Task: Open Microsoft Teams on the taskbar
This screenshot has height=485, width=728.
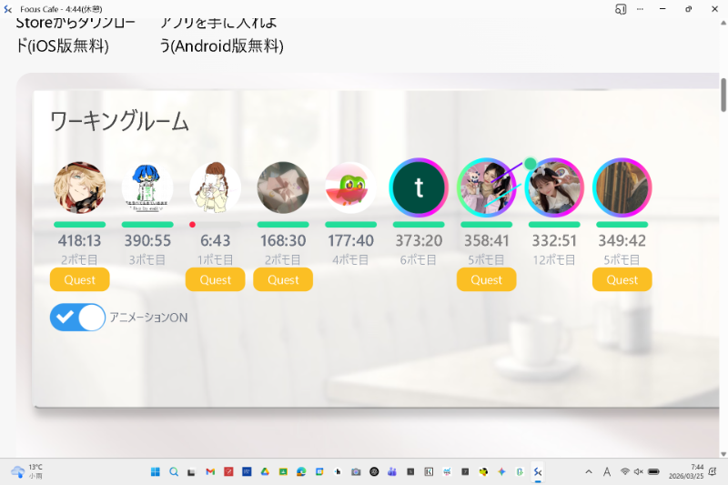Action: [x=392, y=472]
